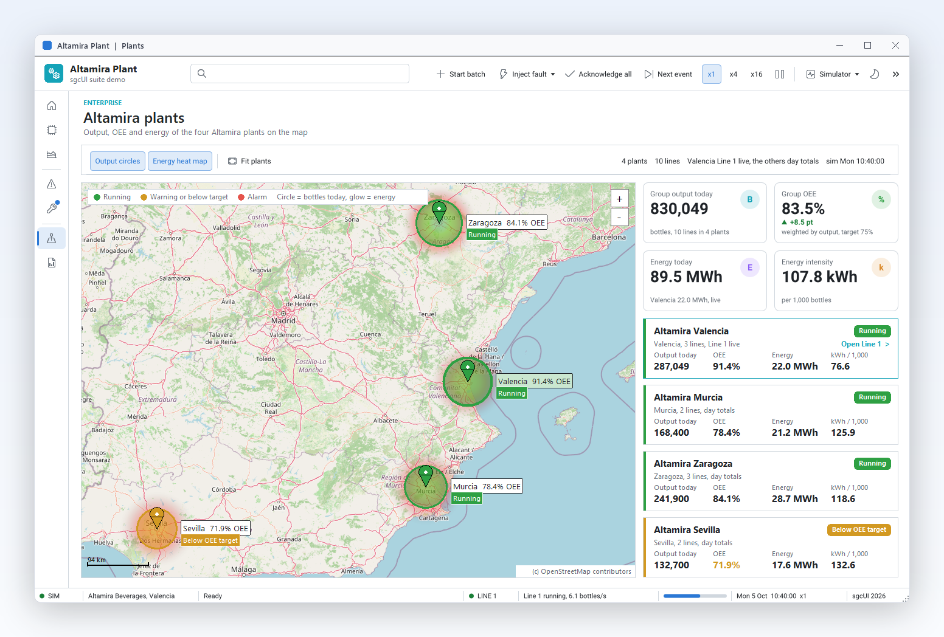Pause the simulation with the pause icon
Image resolution: width=944 pixels, height=637 pixels.
(780, 74)
